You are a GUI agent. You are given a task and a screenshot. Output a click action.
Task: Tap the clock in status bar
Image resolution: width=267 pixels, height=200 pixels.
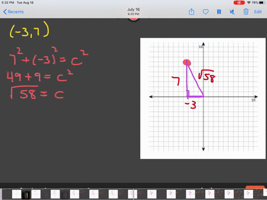[8, 3]
